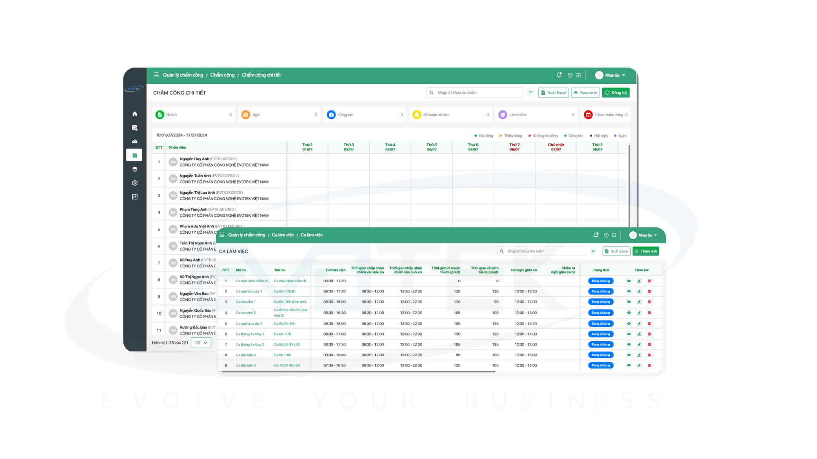Open the sidebar employee list icon below Home
817x459 pixels.
[x=134, y=127]
